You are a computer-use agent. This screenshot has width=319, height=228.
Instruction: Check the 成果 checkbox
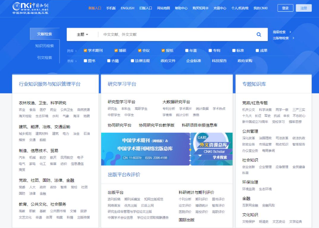tap(257, 51)
